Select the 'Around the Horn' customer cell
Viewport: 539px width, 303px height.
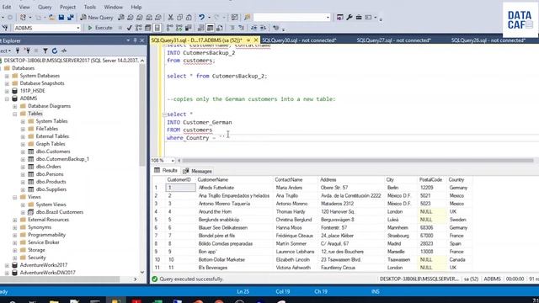tap(235, 211)
